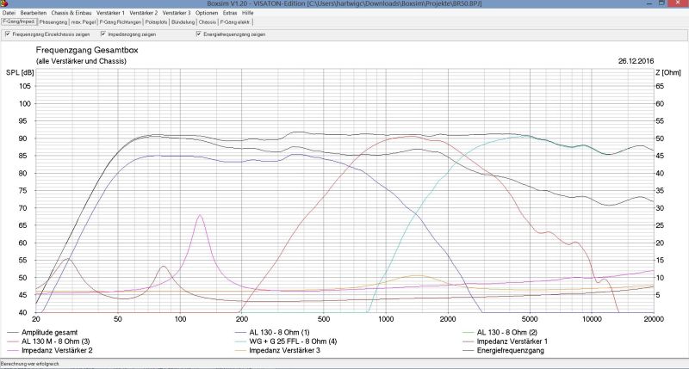
Task: Open the Hilfe menu
Action: point(248,14)
